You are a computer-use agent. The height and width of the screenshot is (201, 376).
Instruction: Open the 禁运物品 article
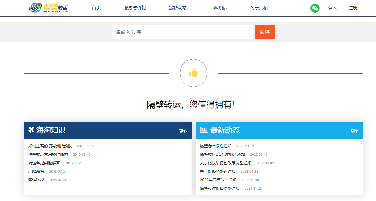coord(36,180)
